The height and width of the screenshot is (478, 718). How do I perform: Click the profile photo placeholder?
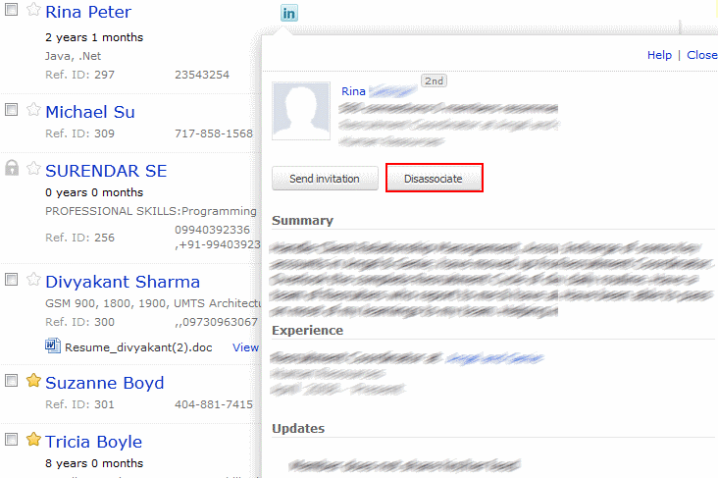click(301, 111)
